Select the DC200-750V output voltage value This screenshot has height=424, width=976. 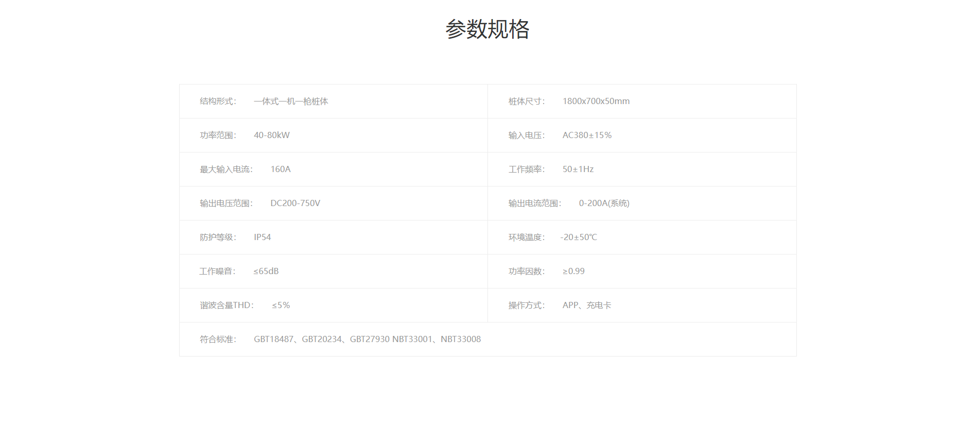coord(295,203)
